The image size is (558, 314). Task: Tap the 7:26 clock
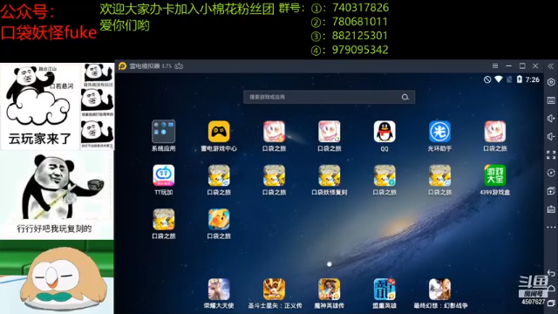533,79
